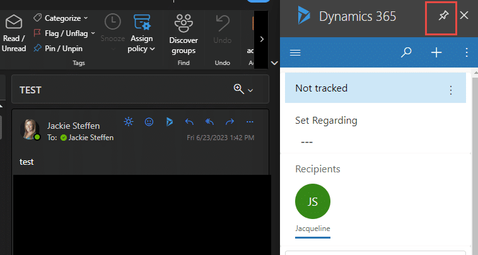478x255 pixels.
Task: Click the JS recipient avatar
Action: tap(313, 201)
